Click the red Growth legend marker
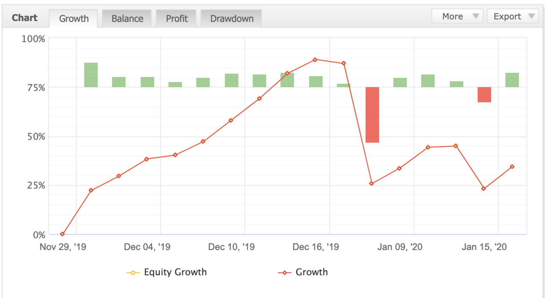Viewport: 545px width, 298px height. click(x=284, y=273)
